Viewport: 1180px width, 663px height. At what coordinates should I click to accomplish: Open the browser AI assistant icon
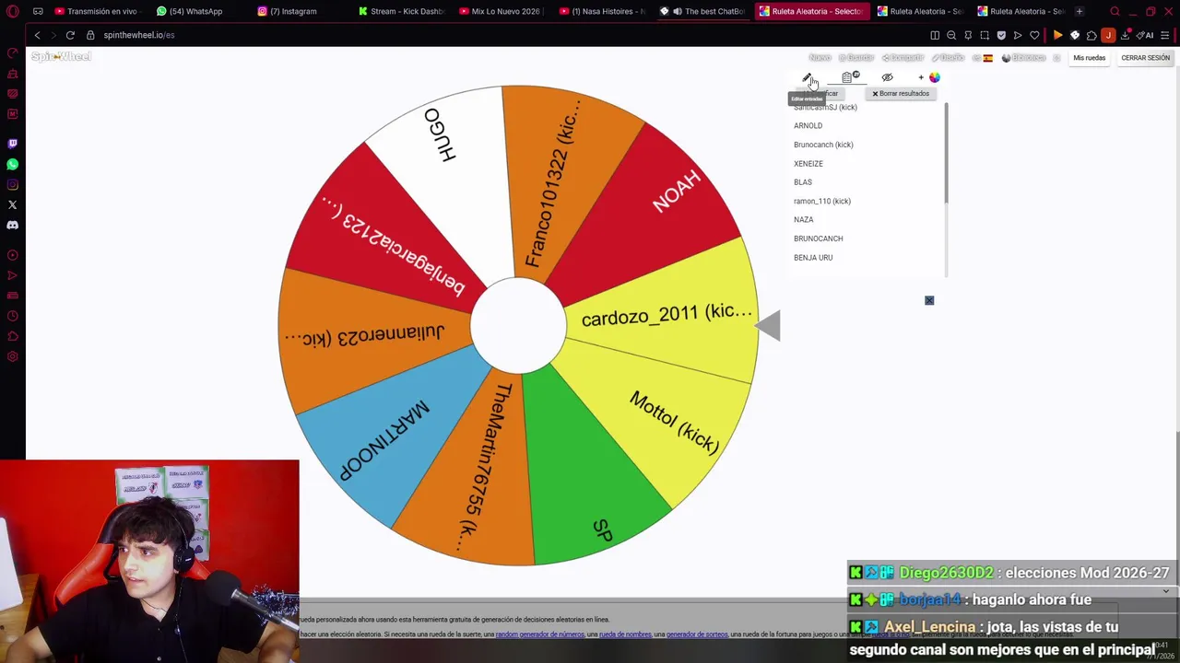(1145, 35)
